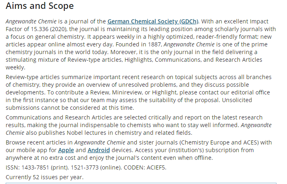
Task: Click the 'Currently 52 issues per year' line
Action: click(44, 177)
